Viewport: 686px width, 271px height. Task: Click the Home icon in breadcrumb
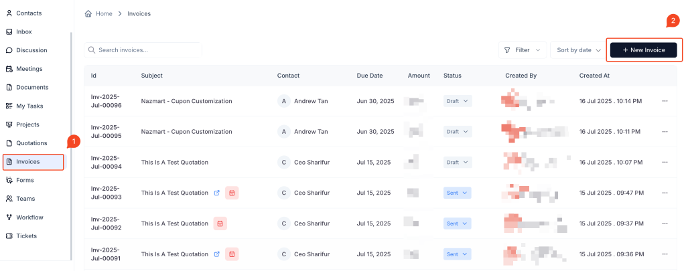pos(88,13)
